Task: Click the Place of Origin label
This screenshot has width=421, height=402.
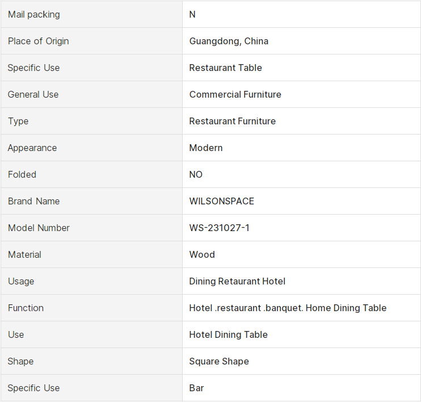Action: coord(39,41)
